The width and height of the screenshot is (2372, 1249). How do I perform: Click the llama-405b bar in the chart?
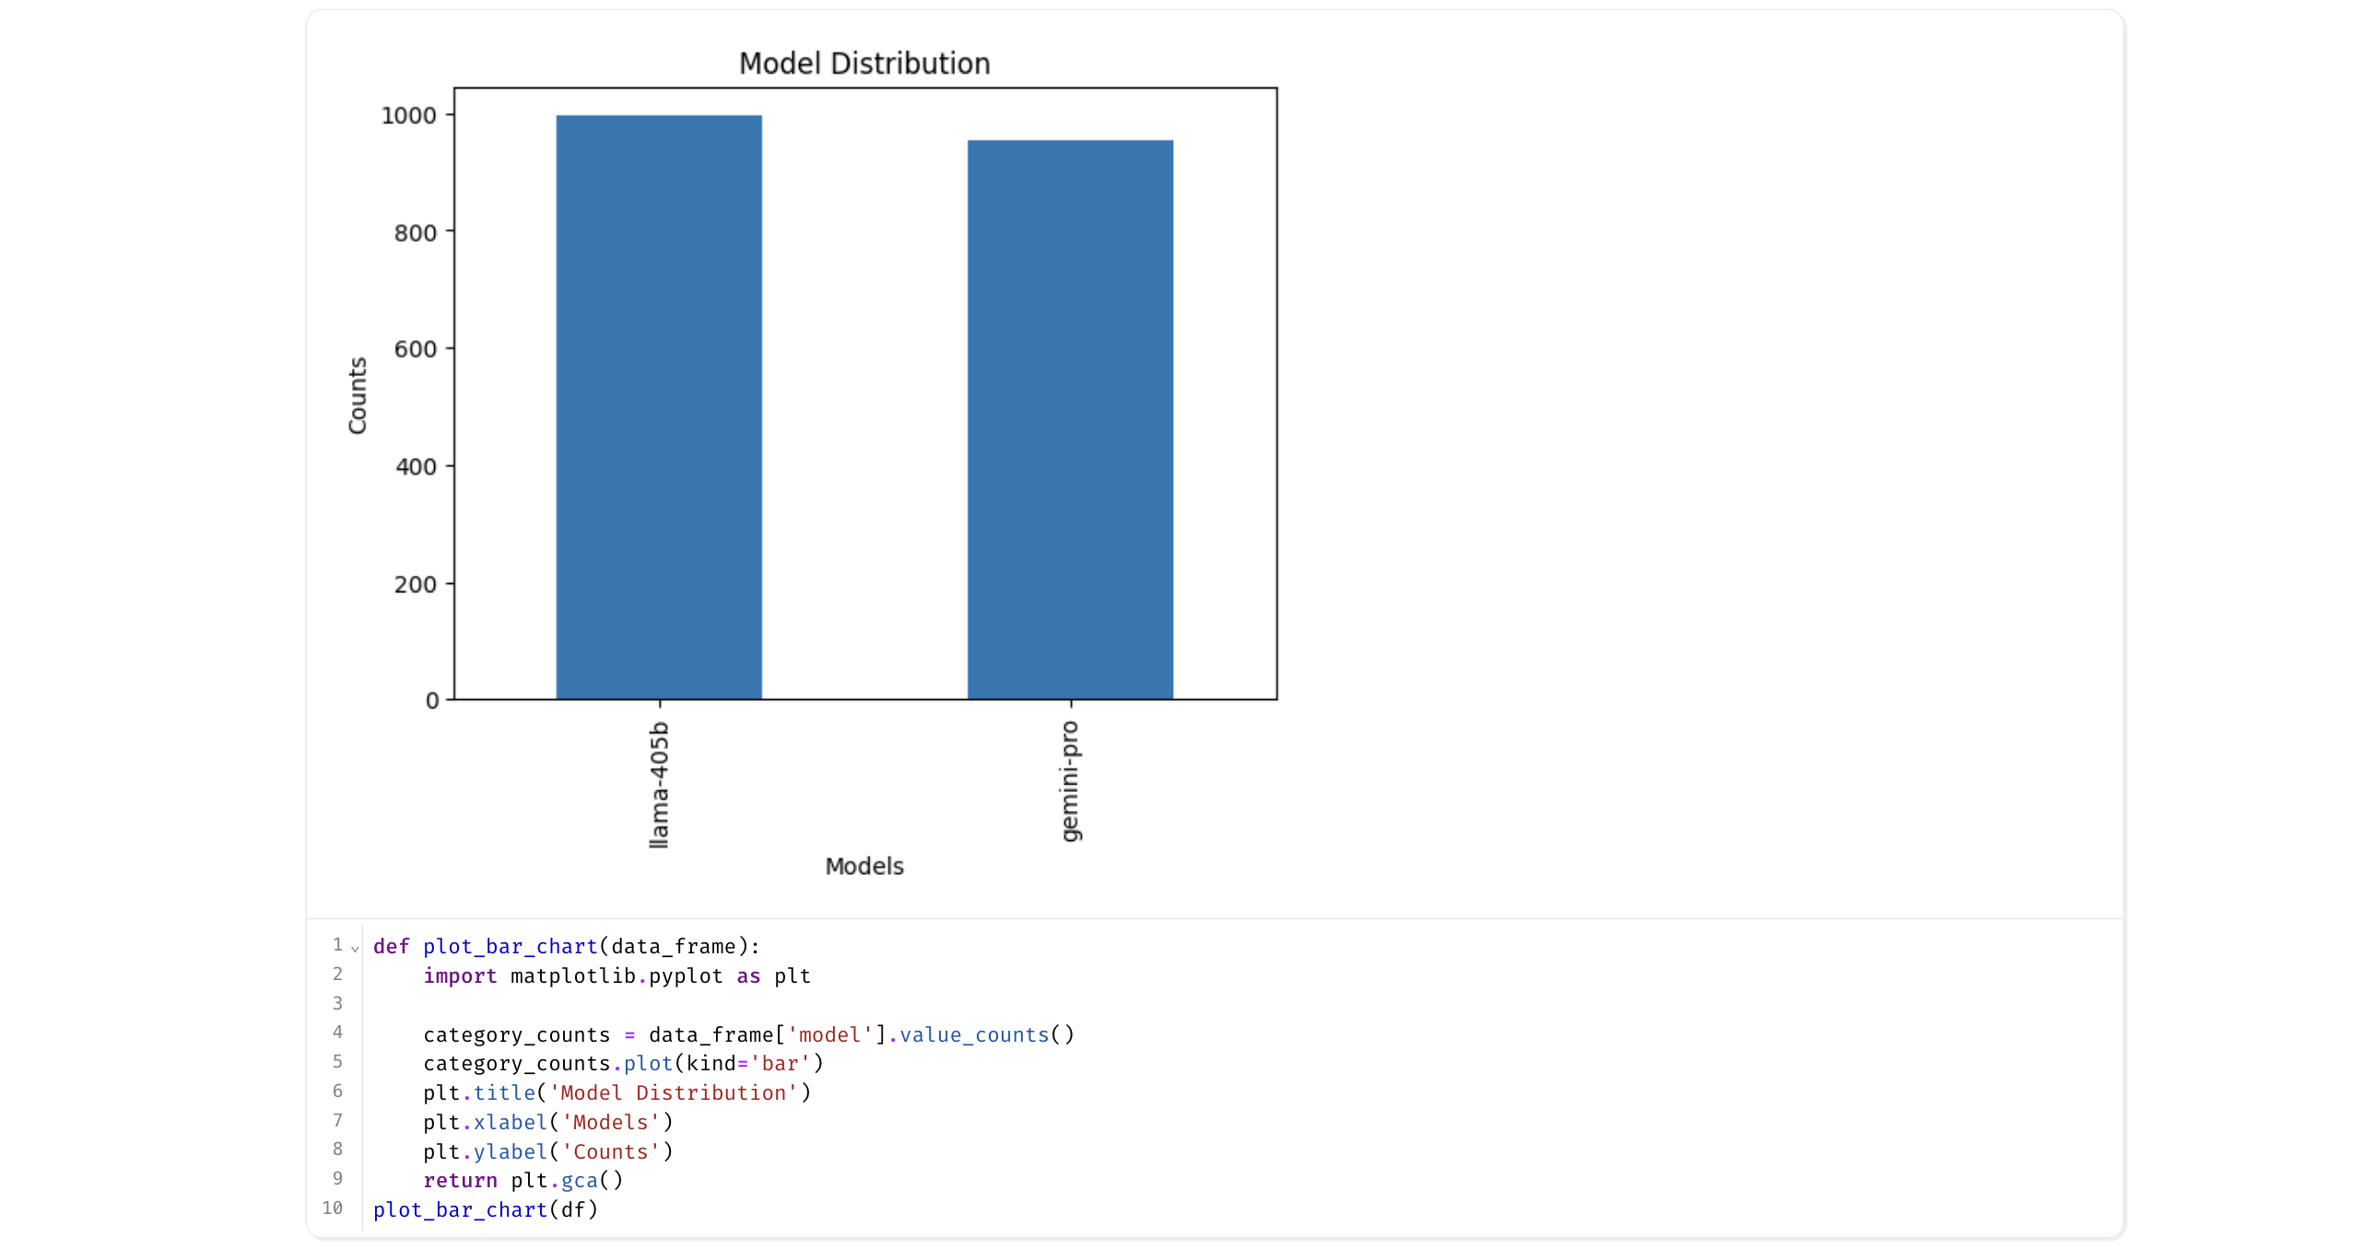659,407
